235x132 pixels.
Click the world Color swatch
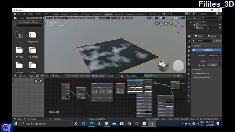pyautogui.click(x=213, y=61)
